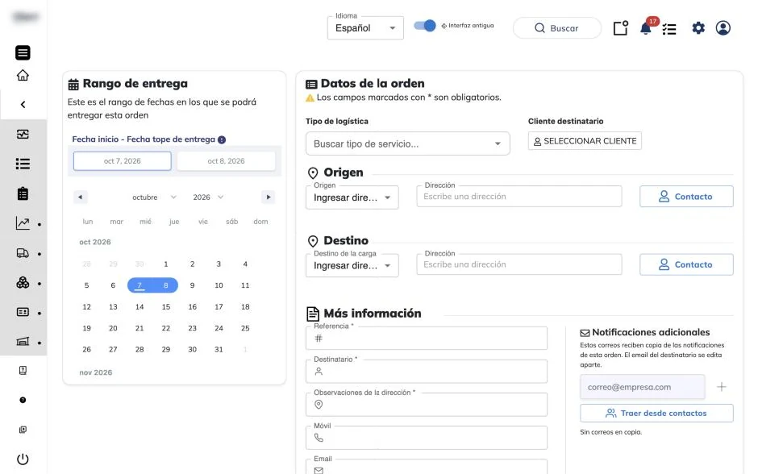
Task: Select October 31 in calendar
Action: (219, 349)
